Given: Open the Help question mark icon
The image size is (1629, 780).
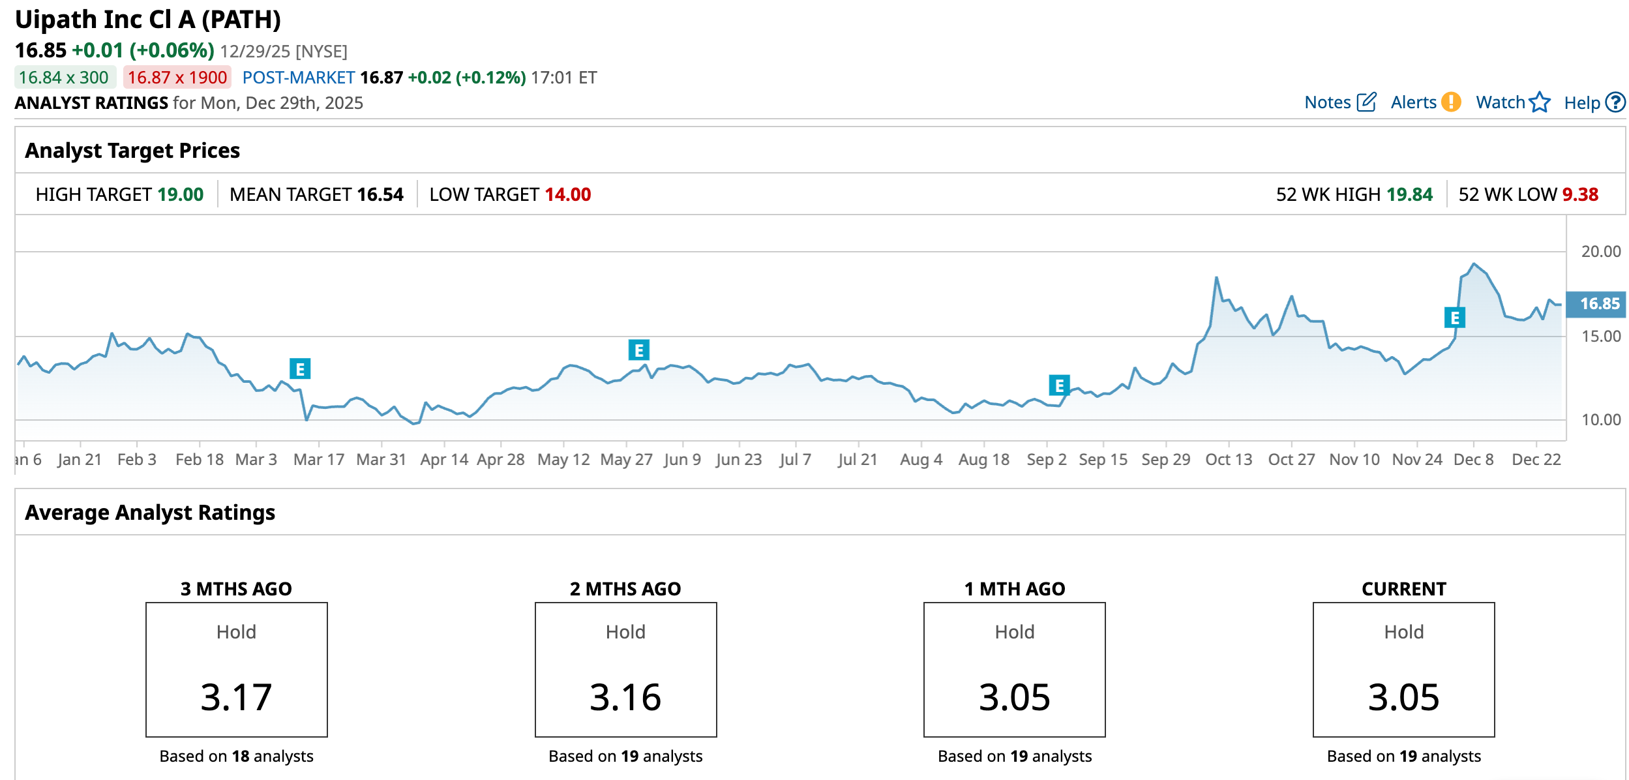Looking at the screenshot, I should coord(1615,102).
